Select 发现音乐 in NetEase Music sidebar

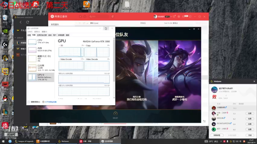click(x=55, y=25)
